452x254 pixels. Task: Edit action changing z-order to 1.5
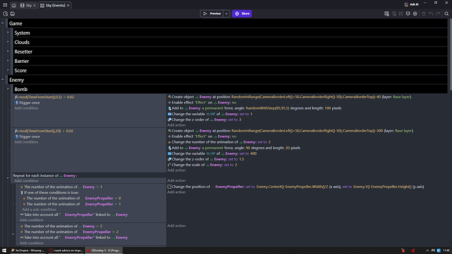(x=206, y=159)
